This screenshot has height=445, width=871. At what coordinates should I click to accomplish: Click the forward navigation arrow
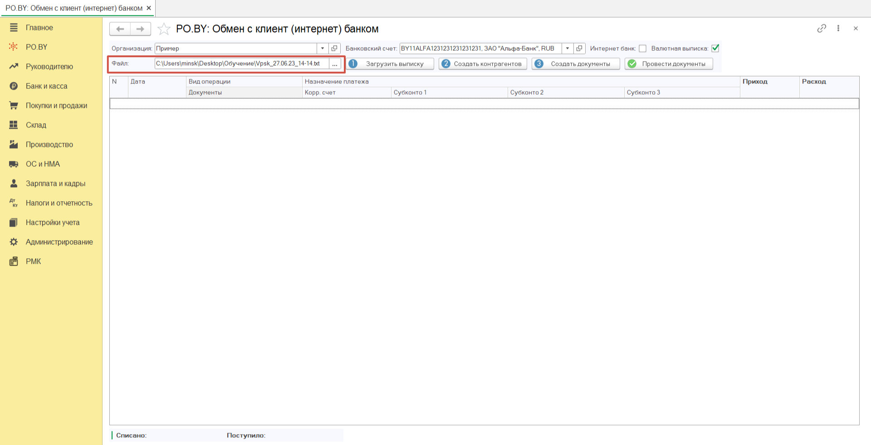point(141,29)
